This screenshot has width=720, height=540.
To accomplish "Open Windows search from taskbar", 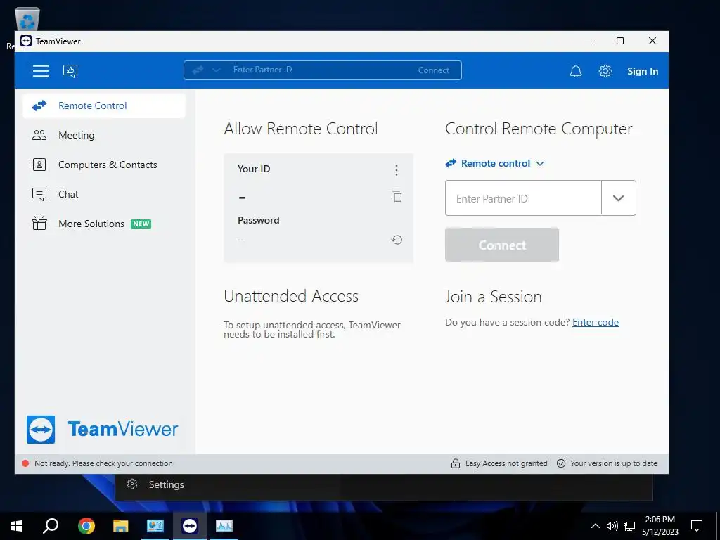I will (51, 526).
